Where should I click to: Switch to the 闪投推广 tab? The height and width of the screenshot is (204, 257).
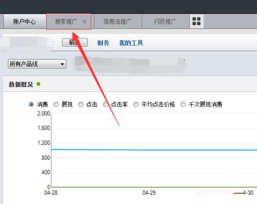(x=165, y=22)
